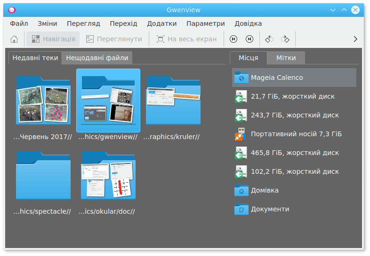Click the home start page icon
370x256 pixels.
pos(15,39)
